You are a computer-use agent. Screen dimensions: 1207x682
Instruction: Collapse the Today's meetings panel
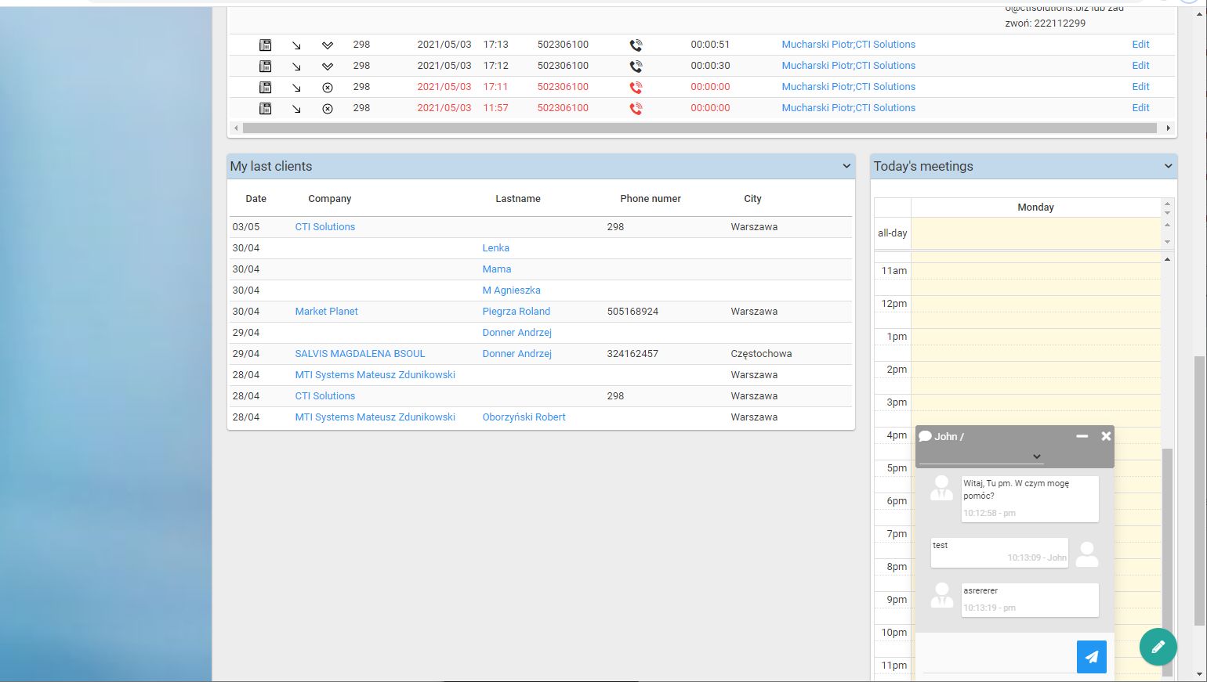[1168, 166]
